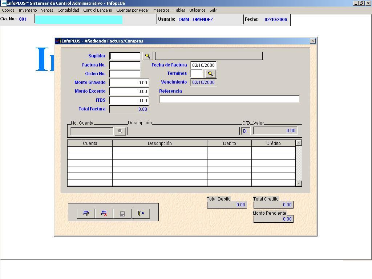Click the header date 02/10/2006
372x279 pixels.
point(276,20)
